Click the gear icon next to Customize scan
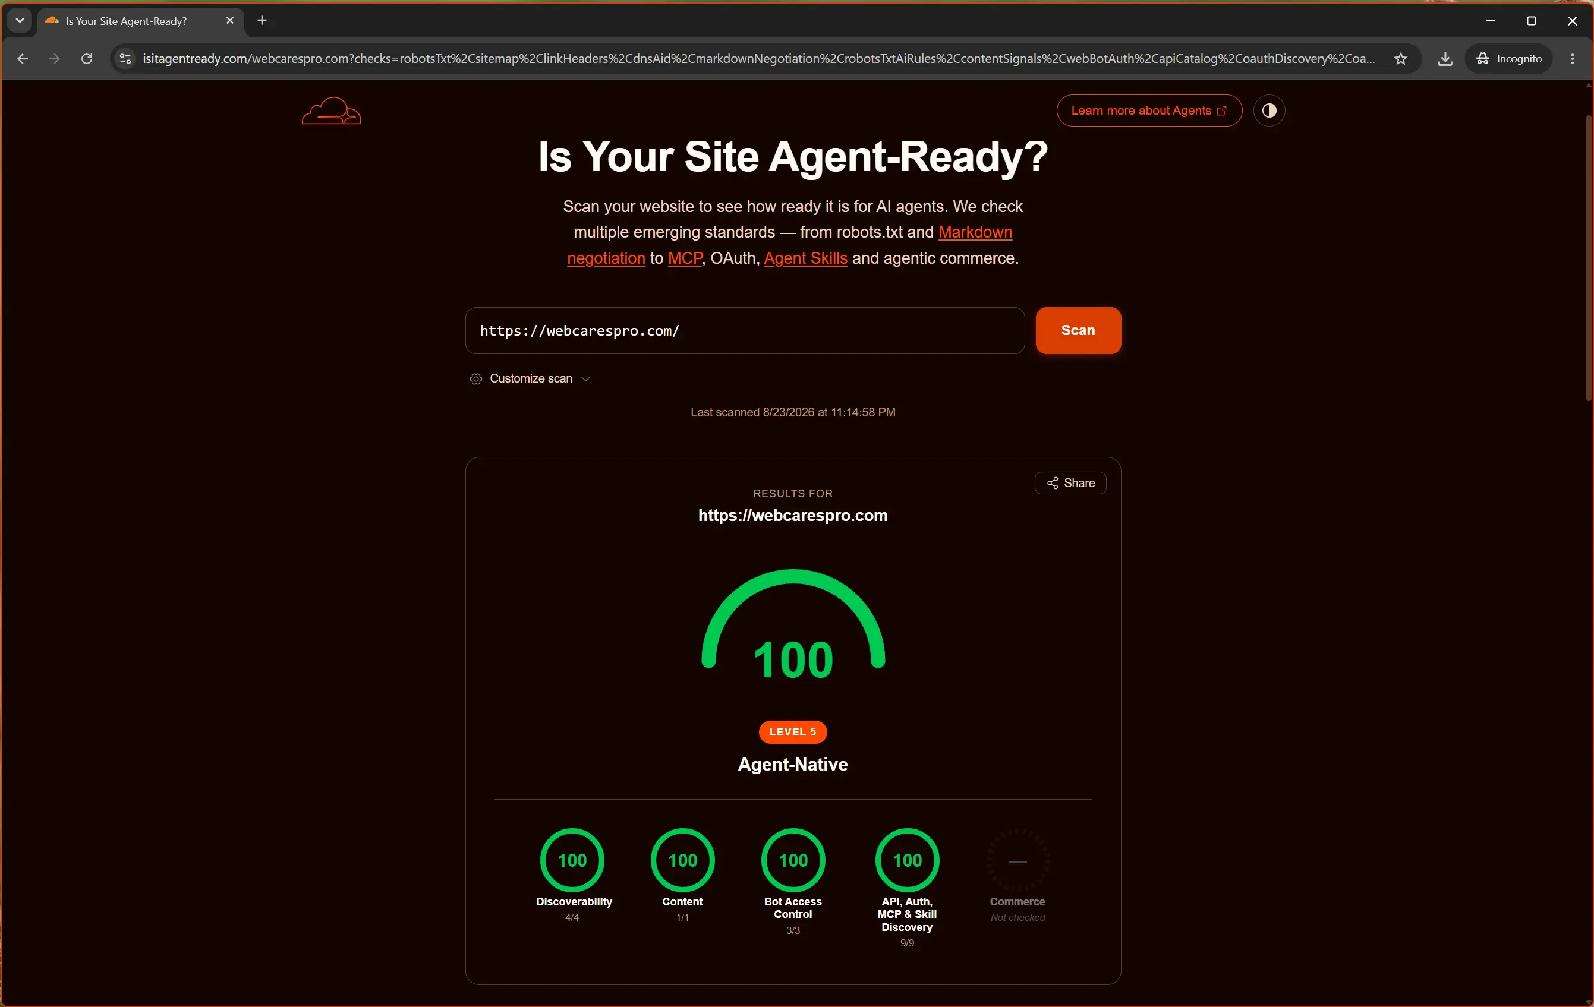The image size is (1594, 1007). [475, 379]
